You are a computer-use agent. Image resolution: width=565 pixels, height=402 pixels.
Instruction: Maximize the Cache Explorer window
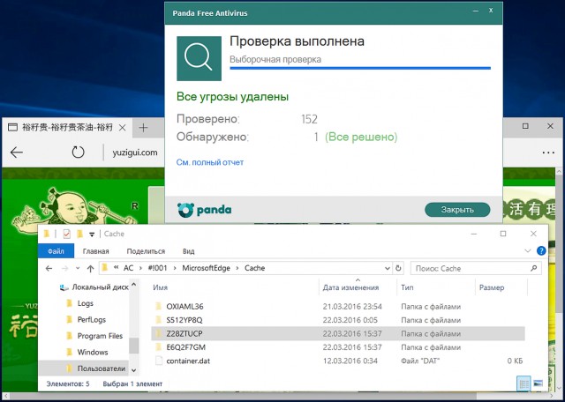coord(503,234)
